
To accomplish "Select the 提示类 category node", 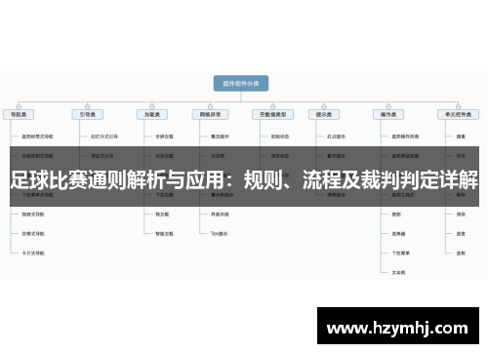I will [x=324, y=115].
